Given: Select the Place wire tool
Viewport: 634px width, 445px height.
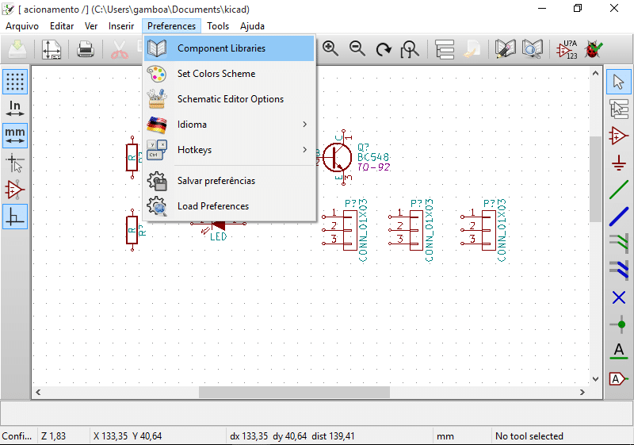Looking at the screenshot, I should coord(619,190).
